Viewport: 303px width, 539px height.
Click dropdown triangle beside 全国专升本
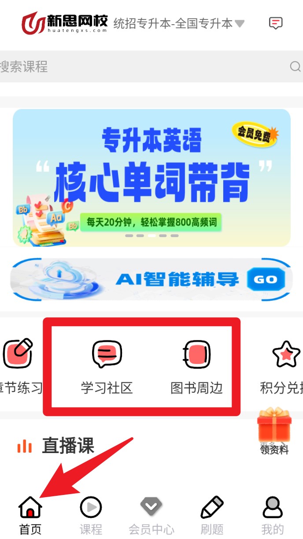240,23
